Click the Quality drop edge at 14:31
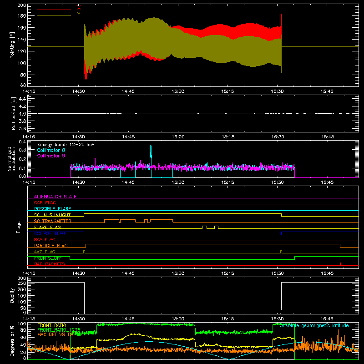This screenshot has height=364, width=364. tap(84, 298)
